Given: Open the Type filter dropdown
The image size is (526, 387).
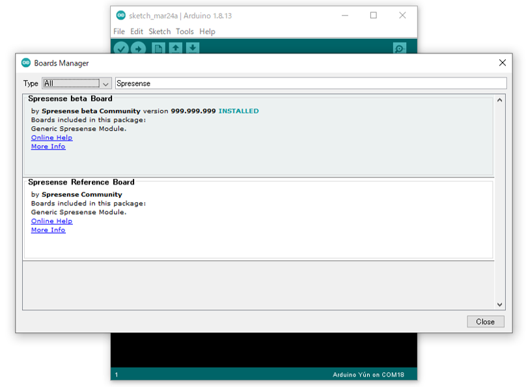Looking at the screenshot, I should [77, 83].
